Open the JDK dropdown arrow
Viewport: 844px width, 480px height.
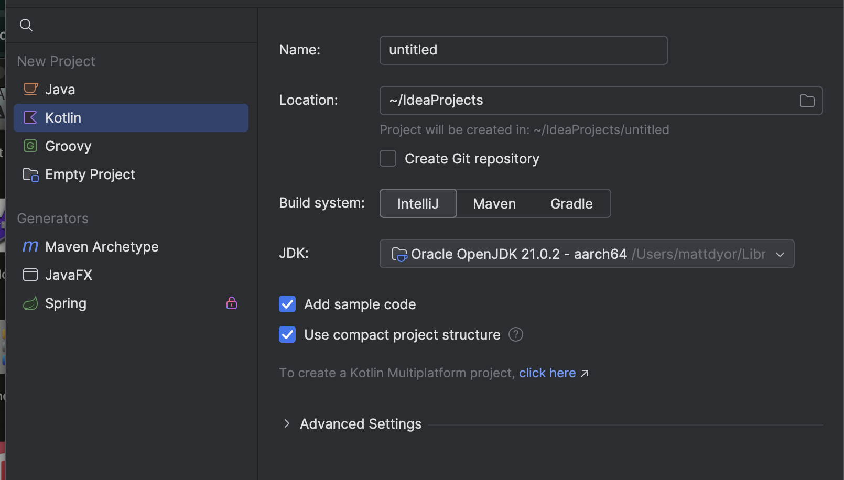click(x=780, y=255)
